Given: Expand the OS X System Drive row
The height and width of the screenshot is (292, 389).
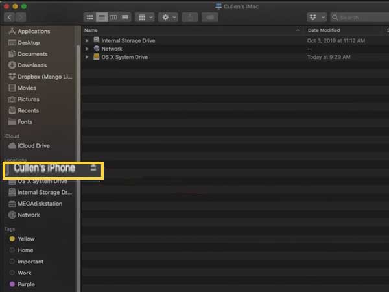Looking at the screenshot, I should tap(87, 57).
